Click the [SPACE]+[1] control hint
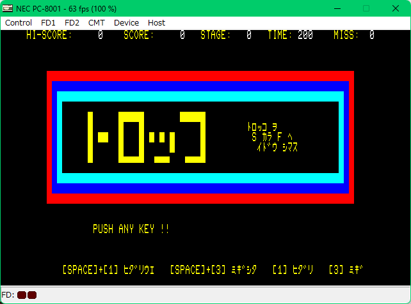This screenshot has height=304, width=411. tap(109, 270)
